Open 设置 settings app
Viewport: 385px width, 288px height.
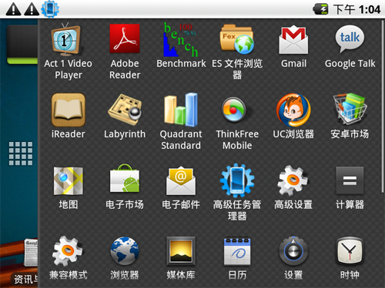coord(293,257)
